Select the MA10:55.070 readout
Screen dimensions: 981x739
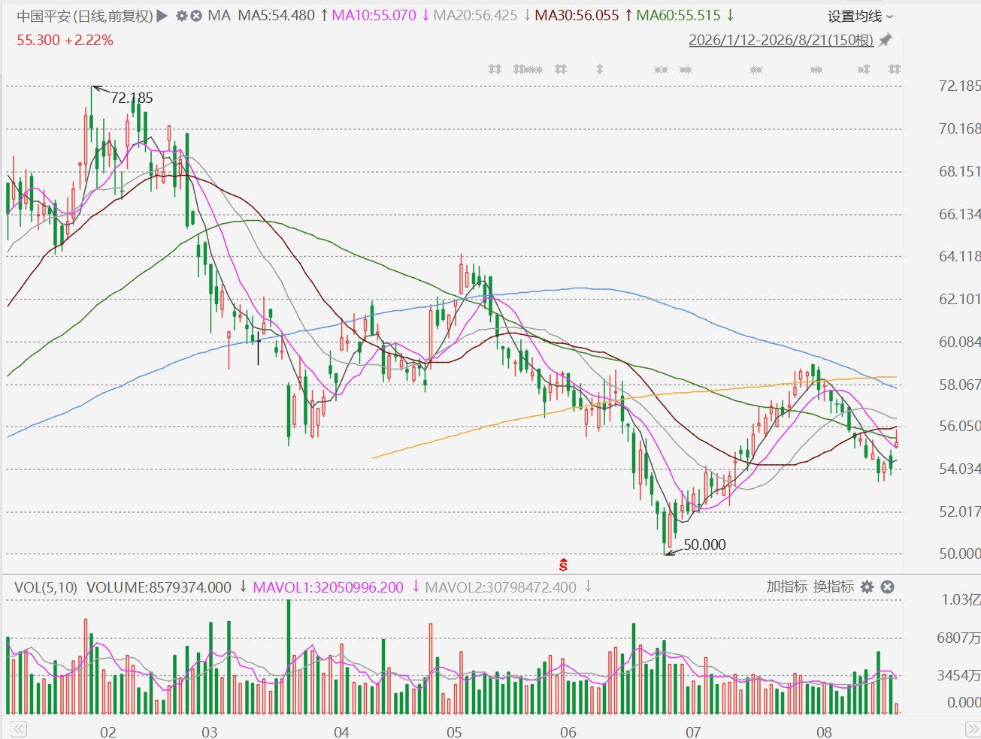374,16
